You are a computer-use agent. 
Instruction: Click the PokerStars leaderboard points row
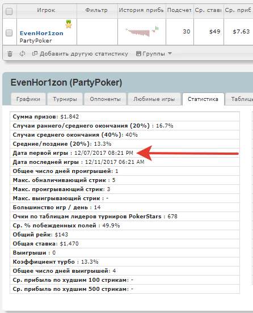point(125,217)
